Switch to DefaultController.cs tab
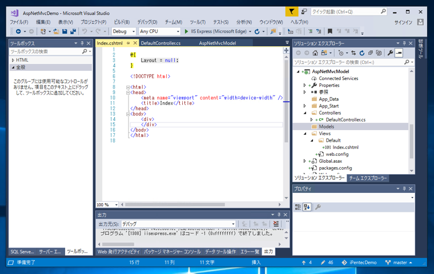This screenshot has height=274, width=434. click(x=161, y=43)
